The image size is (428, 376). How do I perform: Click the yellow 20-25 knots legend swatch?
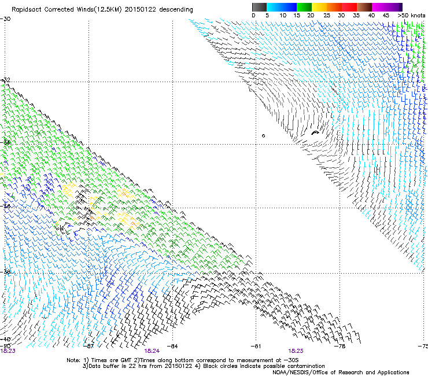(x=319, y=7)
